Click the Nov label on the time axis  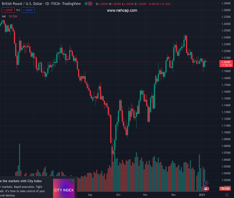[x=145, y=195]
